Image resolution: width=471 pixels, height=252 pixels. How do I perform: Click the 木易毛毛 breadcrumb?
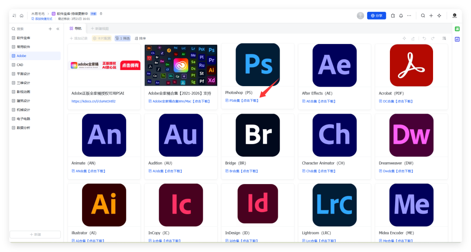point(38,14)
